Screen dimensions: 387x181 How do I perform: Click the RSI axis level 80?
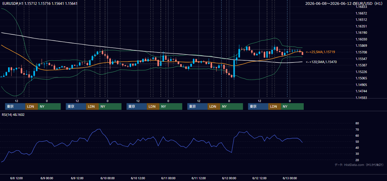pos(357,123)
